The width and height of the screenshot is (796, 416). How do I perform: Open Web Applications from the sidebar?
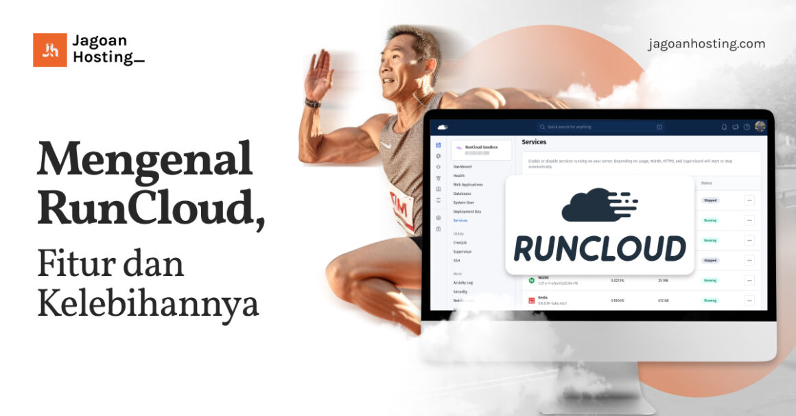pos(468,184)
